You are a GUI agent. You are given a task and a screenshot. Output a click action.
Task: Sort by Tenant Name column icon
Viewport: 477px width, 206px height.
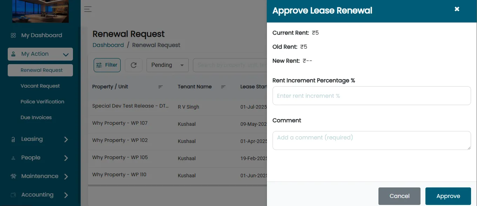pyautogui.click(x=223, y=87)
